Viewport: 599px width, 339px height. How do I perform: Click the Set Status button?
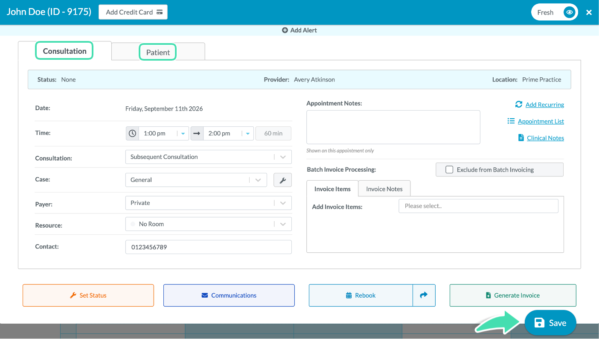88,295
